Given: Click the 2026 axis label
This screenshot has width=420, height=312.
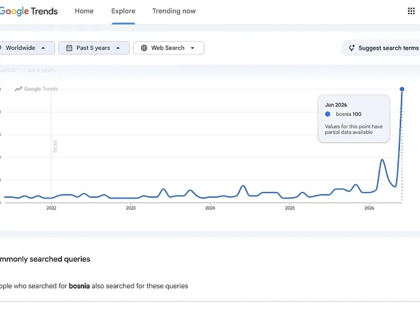Looking at the screenshot, I should (x=369, y=208).
